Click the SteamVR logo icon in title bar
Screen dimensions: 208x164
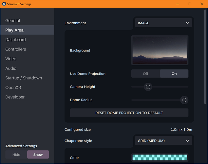pos(4,4)
